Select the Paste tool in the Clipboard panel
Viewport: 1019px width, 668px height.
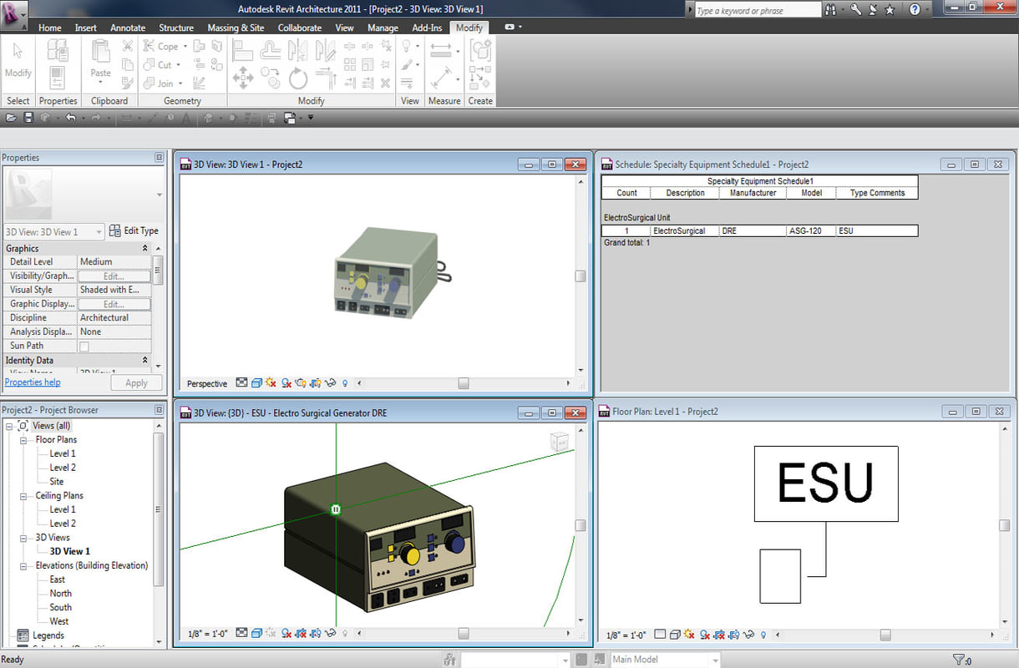[99, 64]
